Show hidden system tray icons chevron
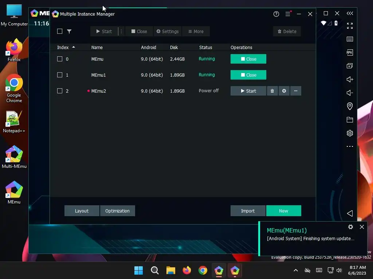This screenshot has height=279, width=373. [x=296, y=270]
